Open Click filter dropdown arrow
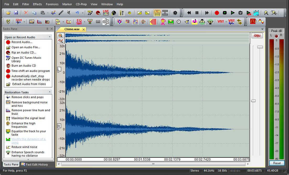 [x=24, y=22]
